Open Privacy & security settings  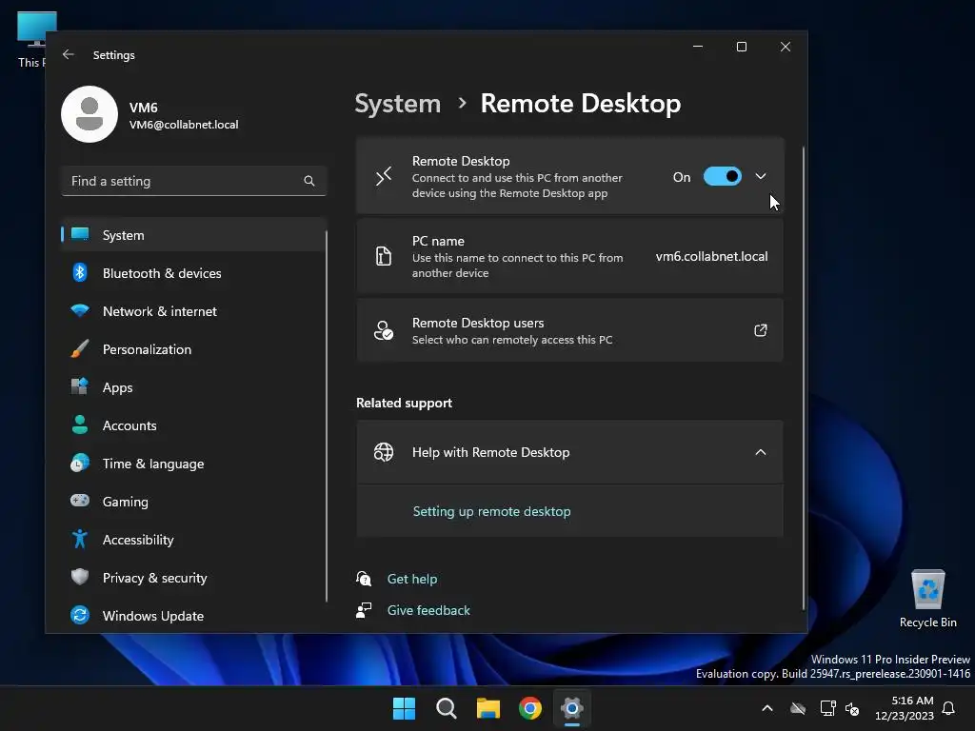[193, 578]
